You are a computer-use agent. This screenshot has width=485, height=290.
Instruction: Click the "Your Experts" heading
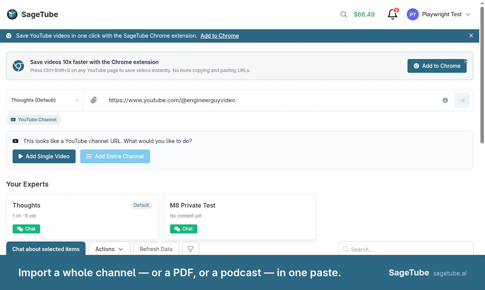coord(27,184)
